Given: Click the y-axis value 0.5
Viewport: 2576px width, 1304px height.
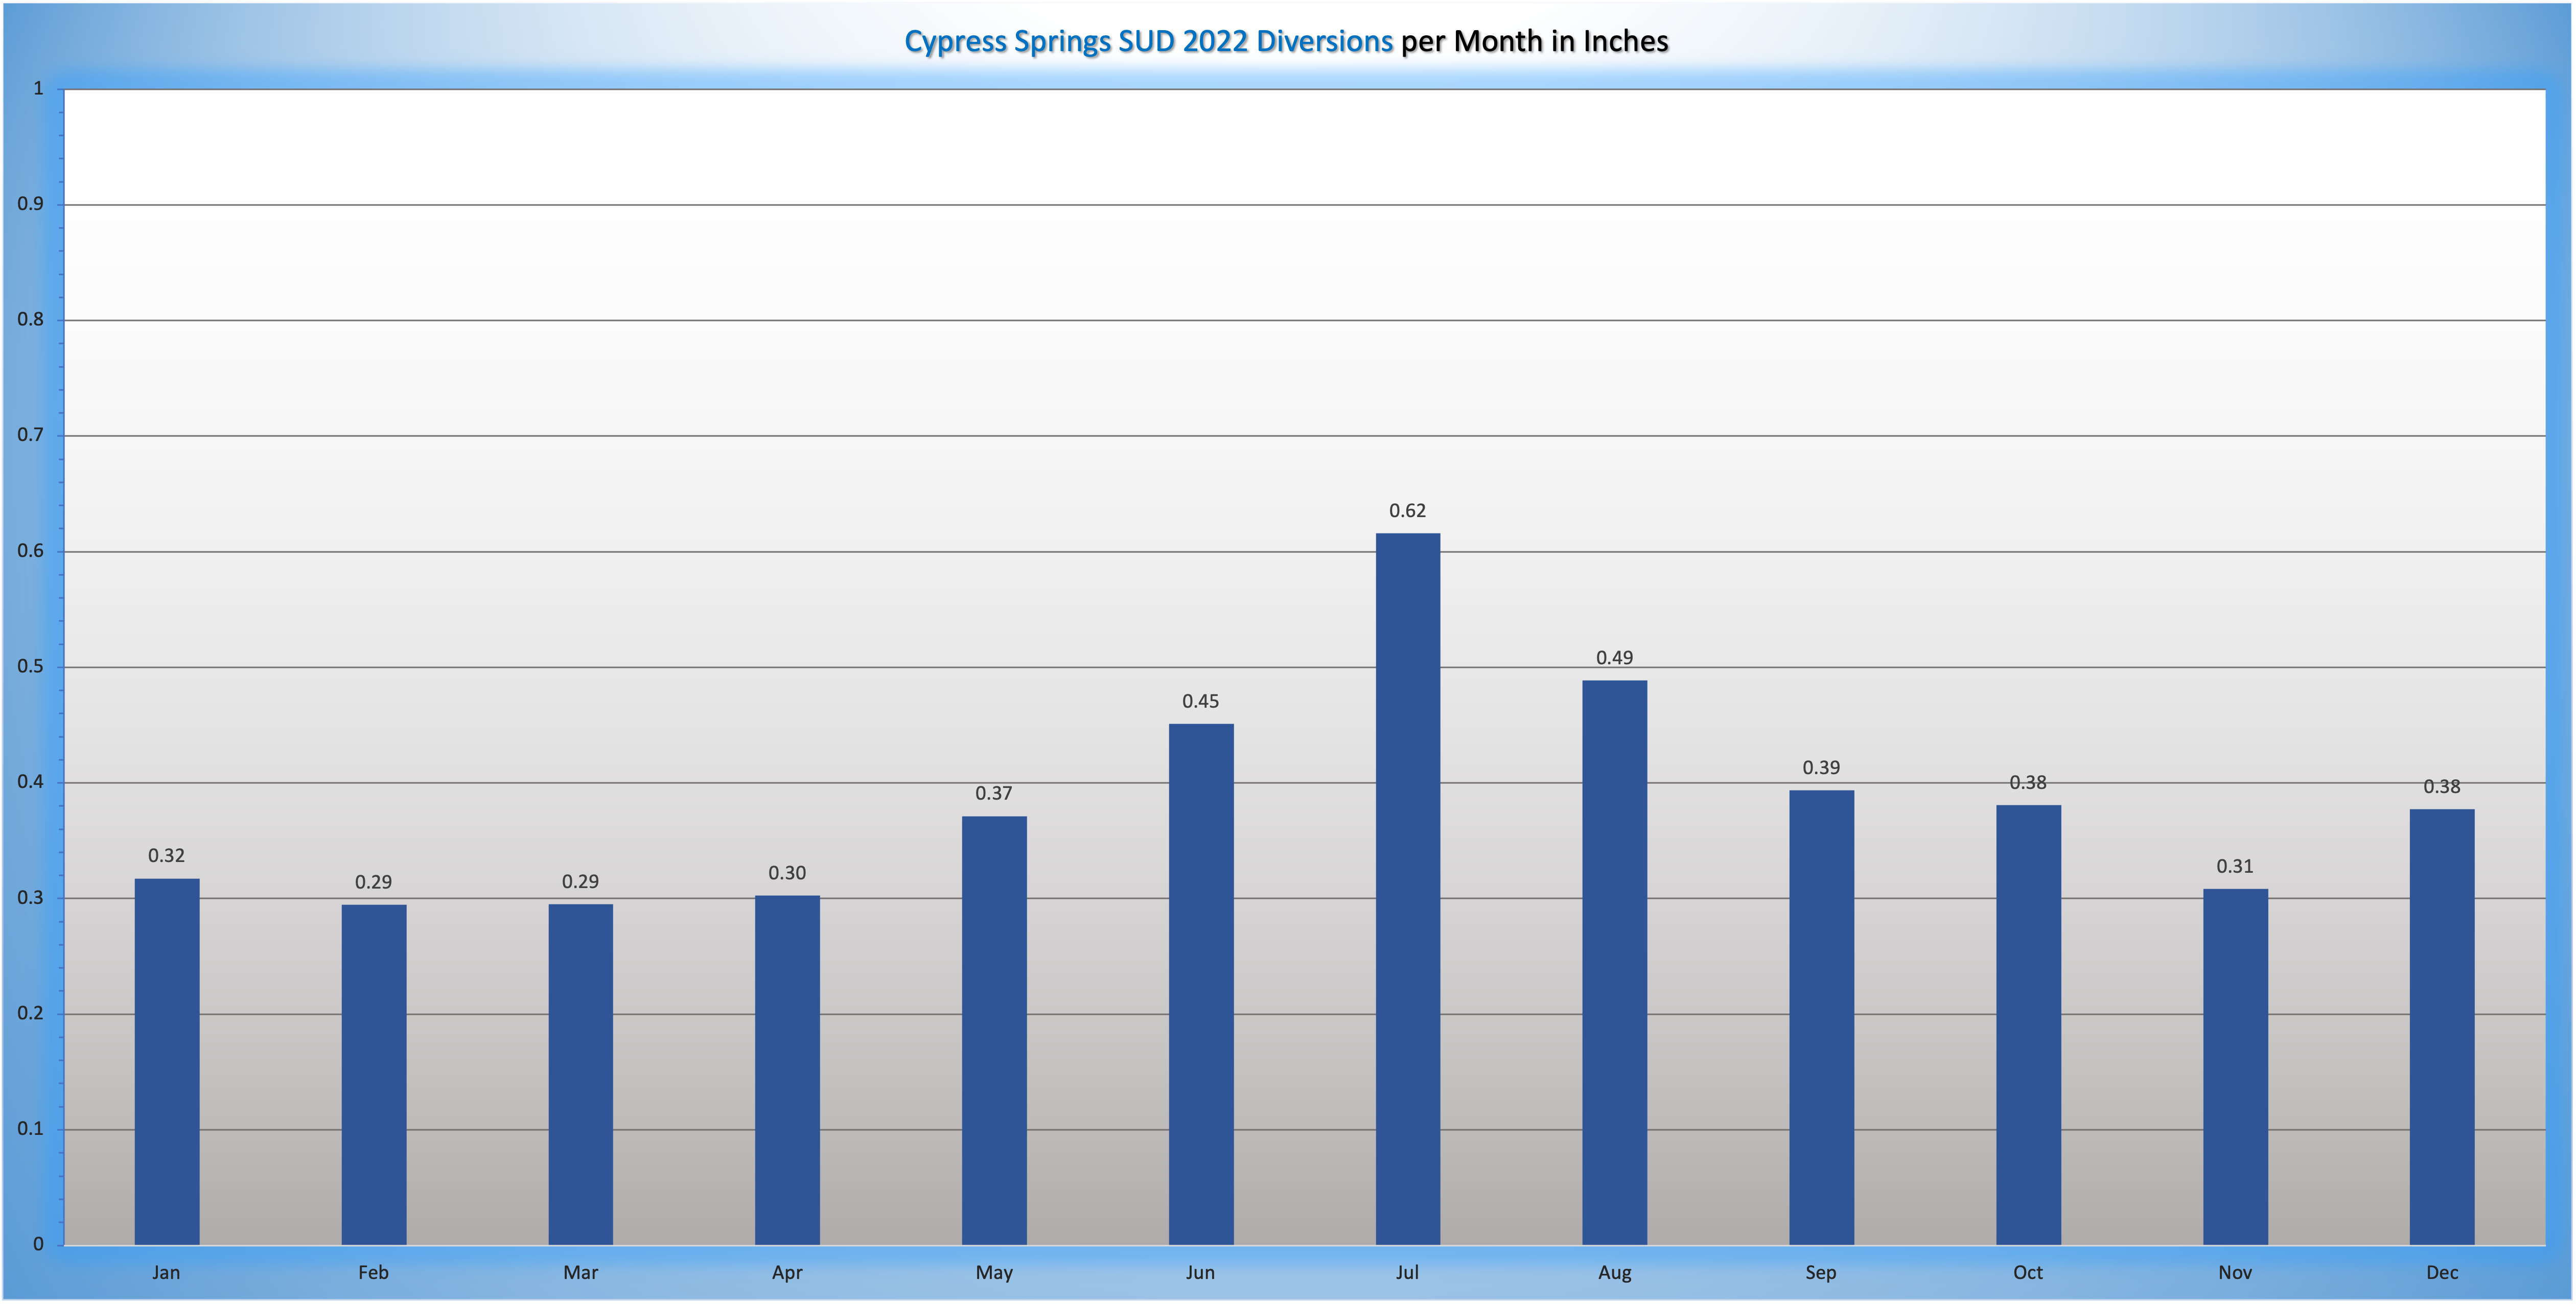Looking at the screenshot, I should click(x=31, y=667).
